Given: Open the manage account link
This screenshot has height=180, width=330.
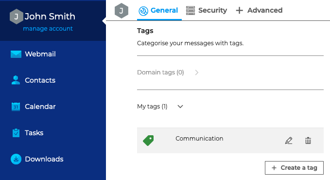Looking at the screenshot, I should click(x=48, y=28).
